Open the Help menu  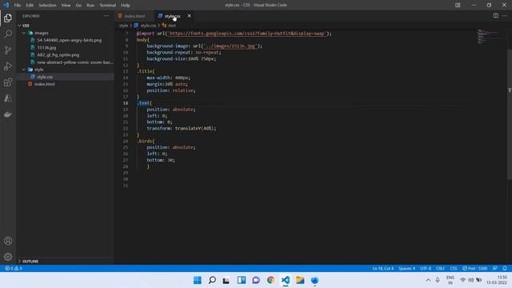pyautogui.click(x=126, y=6)
